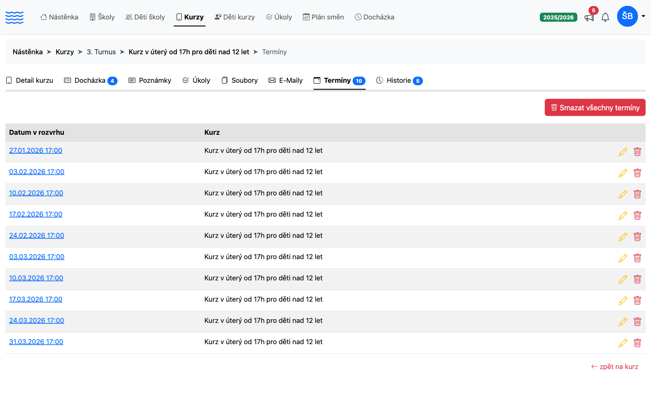Edit the 10.03.2026 term with pencil icon
The image size is (651, 407).
tap(623, 279)
